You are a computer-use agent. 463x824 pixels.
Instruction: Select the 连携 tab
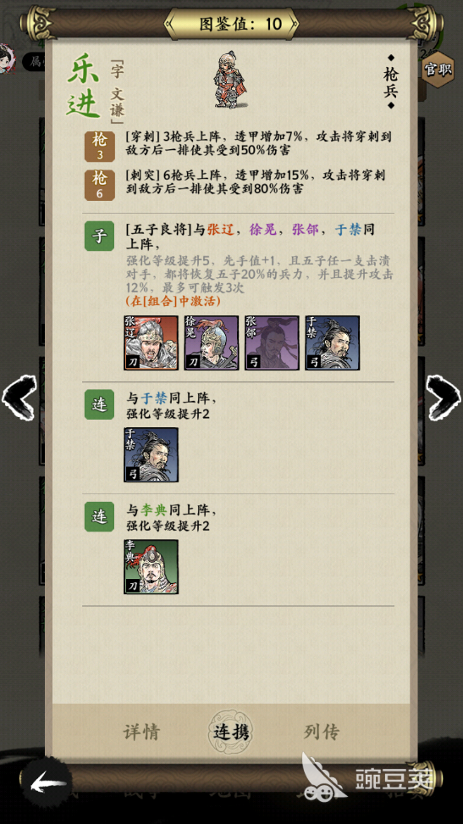tap(231, 732)
